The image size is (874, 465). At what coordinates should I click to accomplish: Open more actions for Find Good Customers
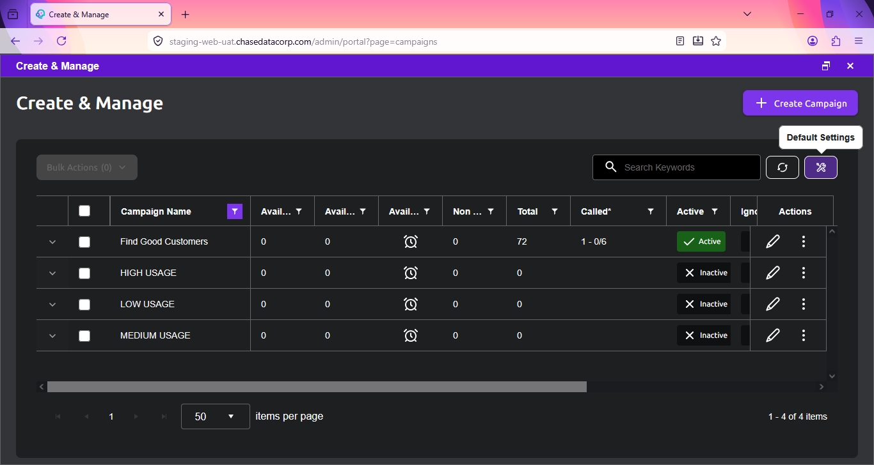[x=804, y=241]
